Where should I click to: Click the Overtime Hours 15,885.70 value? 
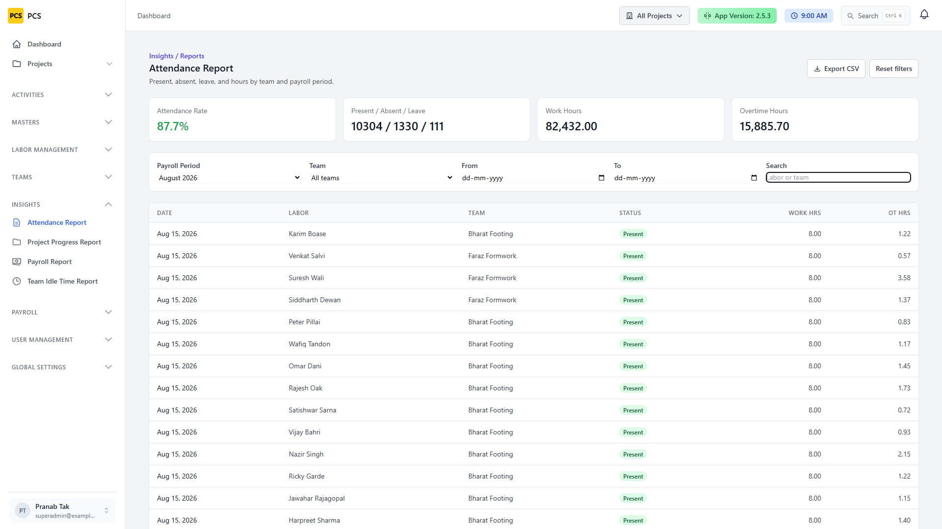coord(764,126)
